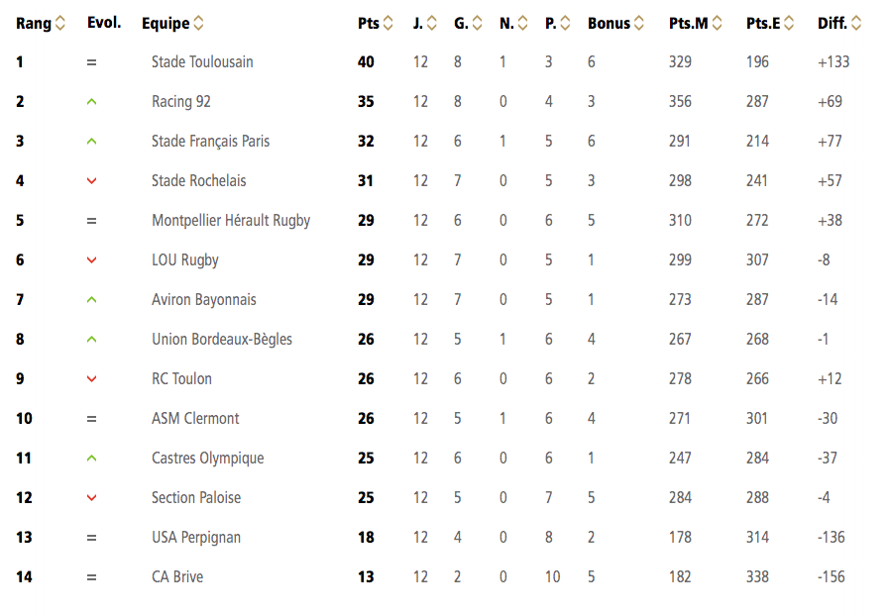889x615 pixels.
Task: Open USA Perpignan team link
Action: 195,538
